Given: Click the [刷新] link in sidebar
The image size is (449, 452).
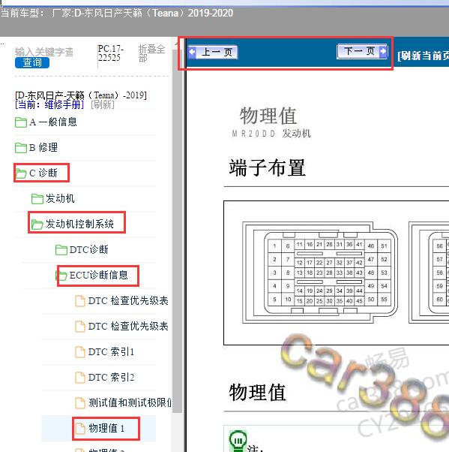Looking at the screenshot, I should (x=103, y=104).
